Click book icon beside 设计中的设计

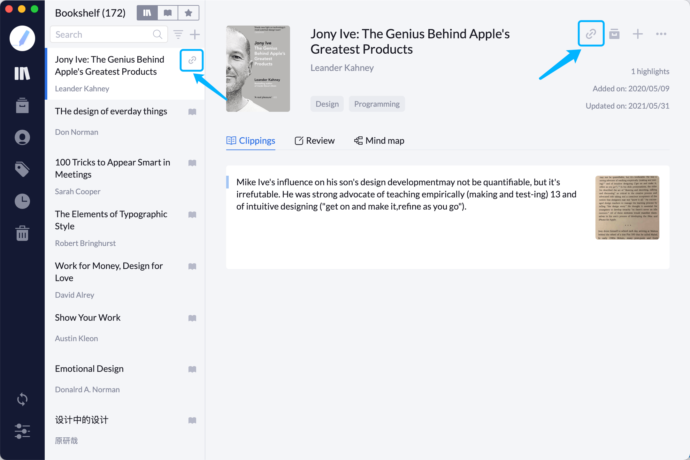[192, 420]
